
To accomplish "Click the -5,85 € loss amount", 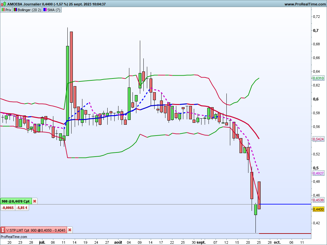I will (22, 208).
